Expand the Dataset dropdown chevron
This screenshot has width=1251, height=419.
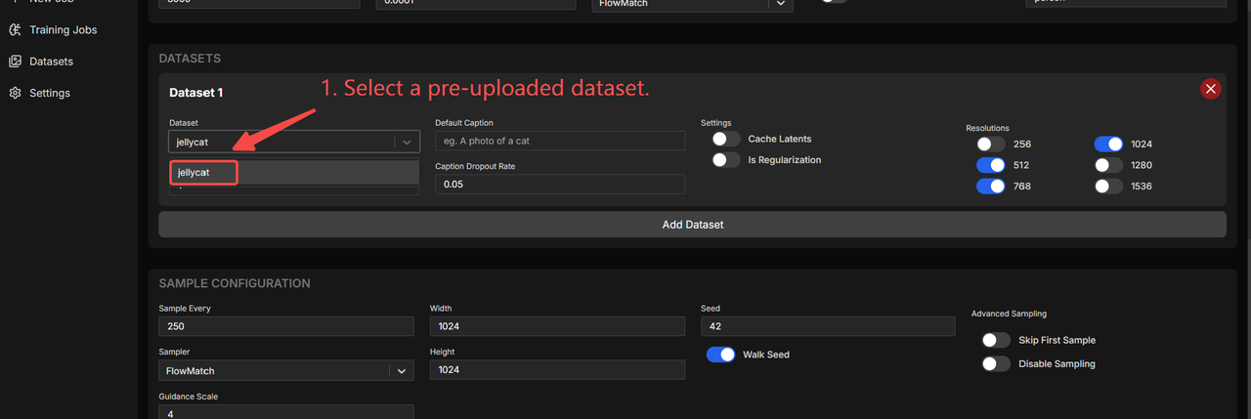pos(407,142)
